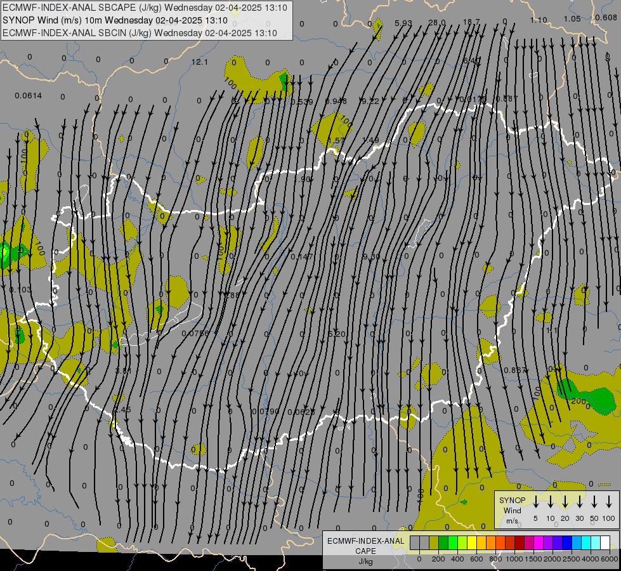Click the SYNOP Wind 10m title line

(115, 20)
